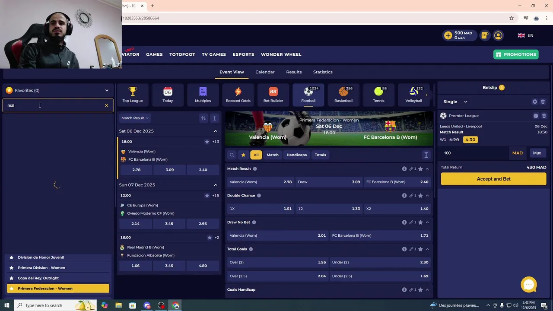The image size is (553, 311).
Task: Favorite the Double Chance market star
Action: 420,196
